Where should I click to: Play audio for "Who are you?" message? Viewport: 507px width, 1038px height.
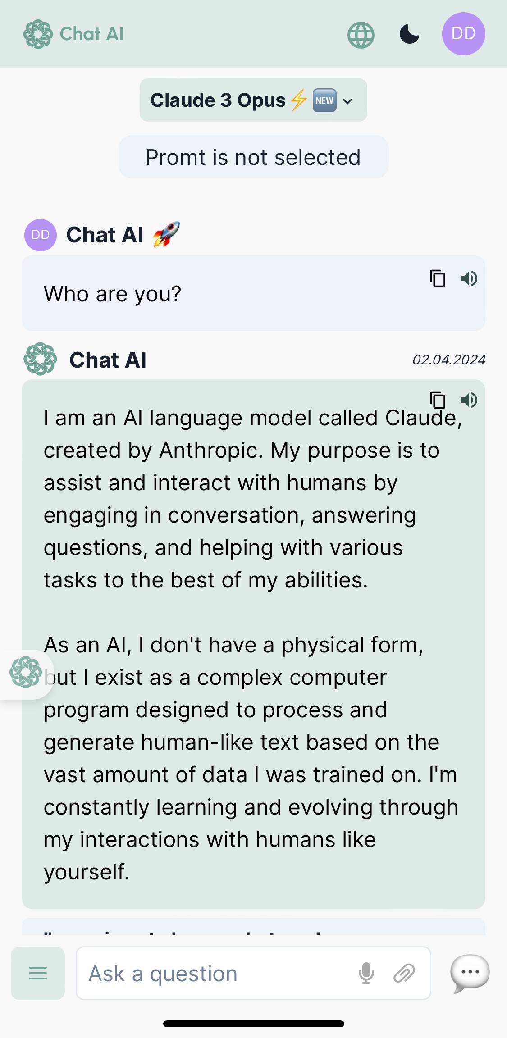(x=469, y=278)
